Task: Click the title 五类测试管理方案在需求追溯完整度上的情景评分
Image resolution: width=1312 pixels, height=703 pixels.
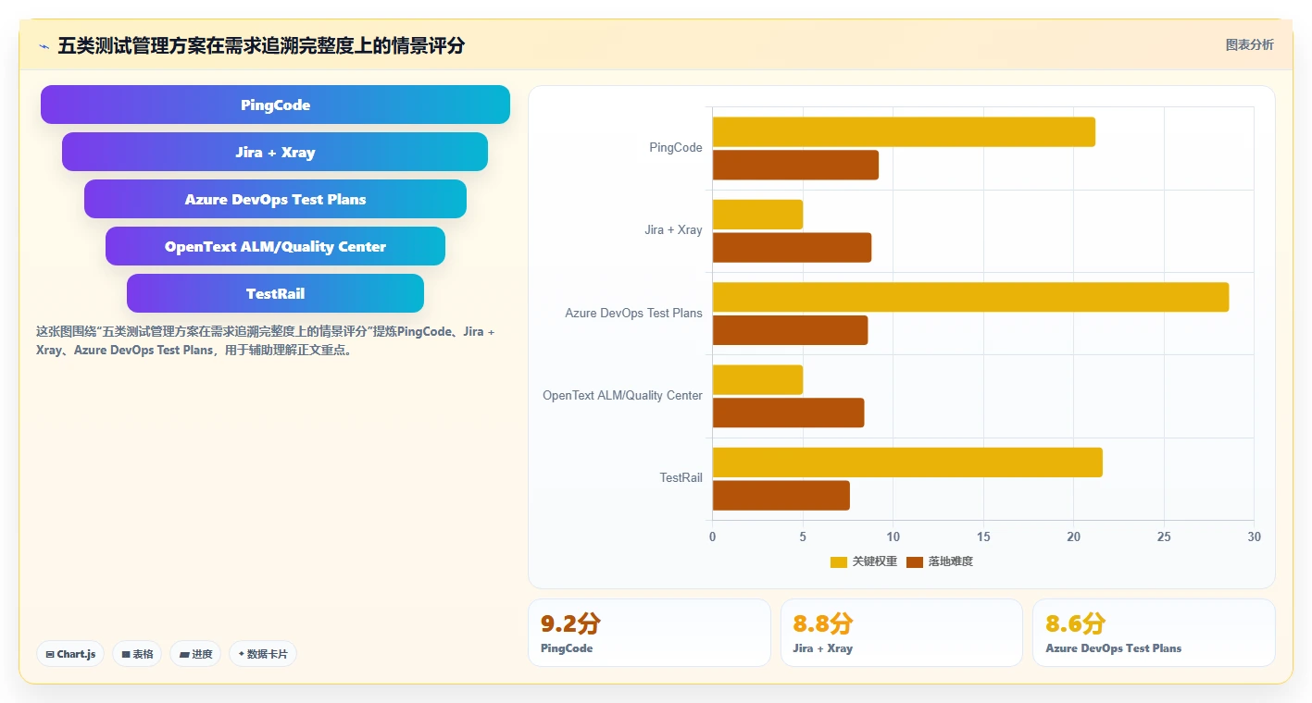Action: [261, 45]
